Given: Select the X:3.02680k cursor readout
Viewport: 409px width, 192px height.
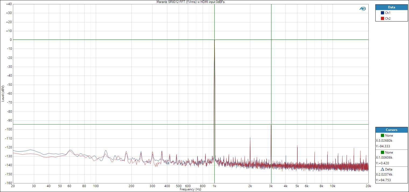Looking at the screenshot, I should 384,141.
